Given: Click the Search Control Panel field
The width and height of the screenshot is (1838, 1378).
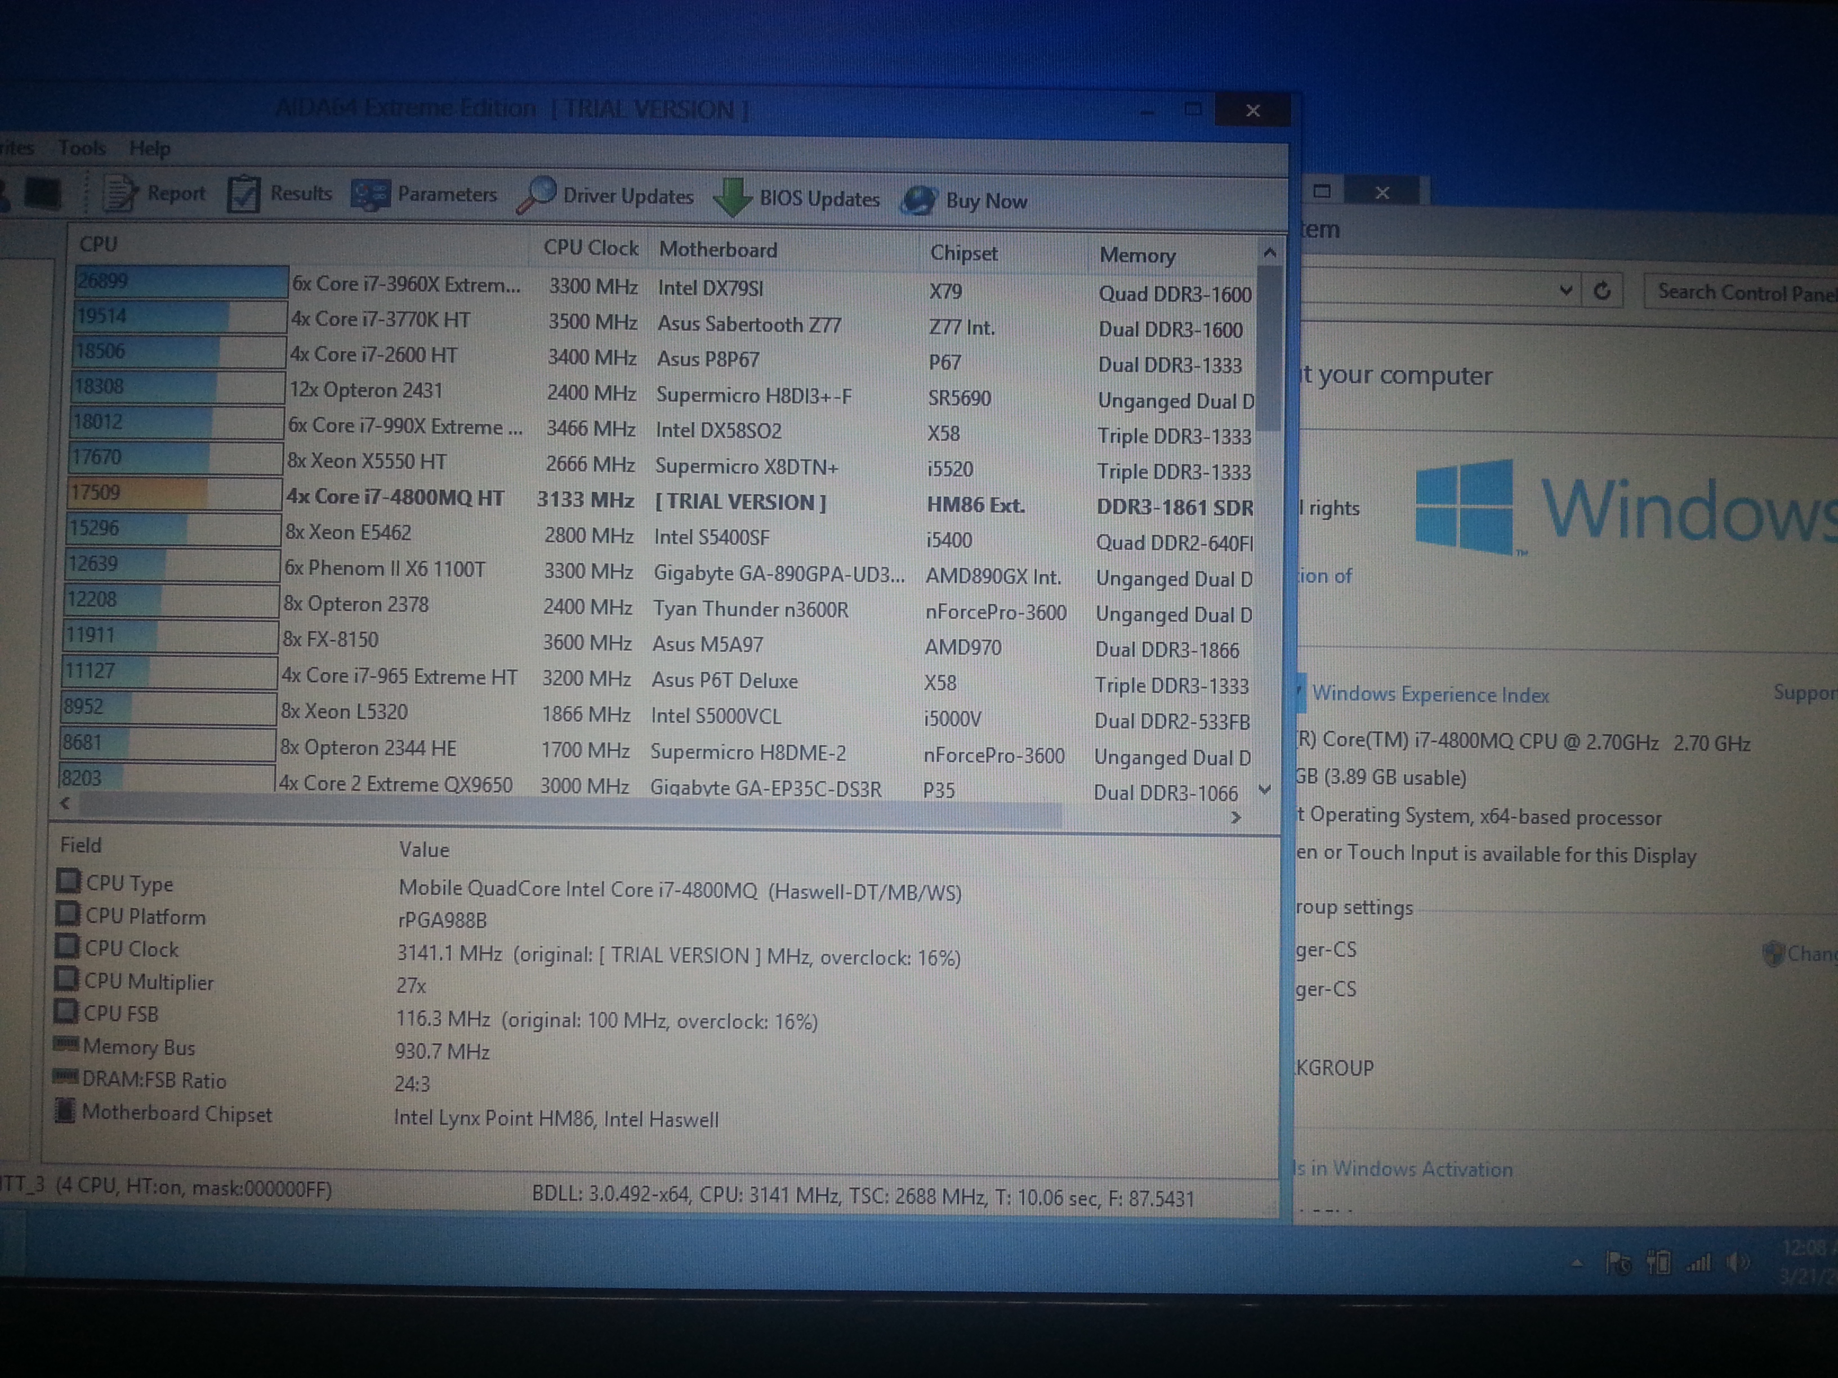Looking at the screenshot, I should [x=1742, y=292].
